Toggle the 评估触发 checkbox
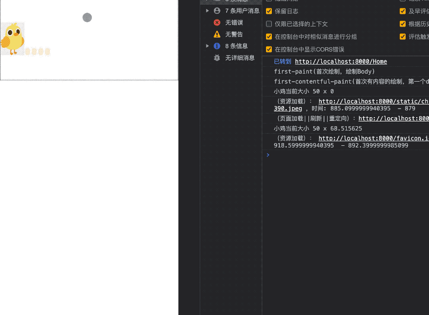Screen dimensions: 429x315 (x=403, y=37)
